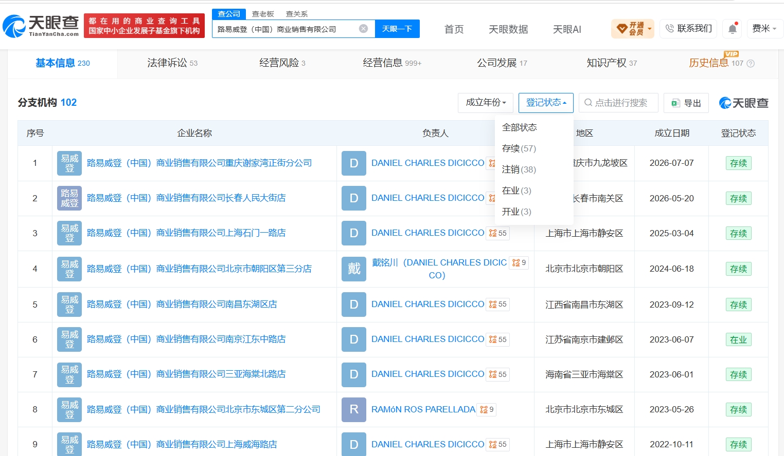The height and width of the screenshot is (456, 784).
Task: Filter branches by 注销(38) status
Action: click(x=519, y=169)
